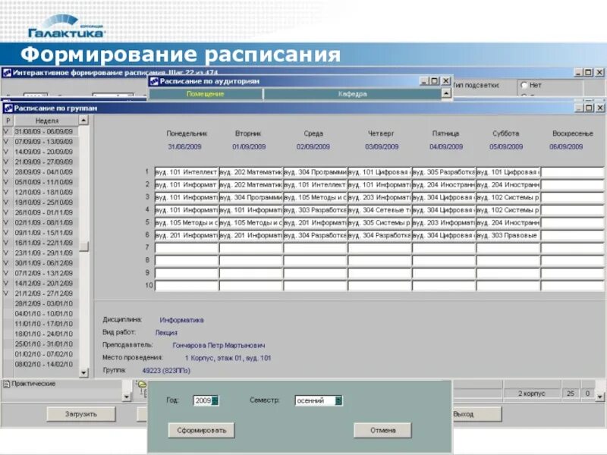
Task: Select week row 26/10/09 - 01/11/09
Action: (x=44, y=212)
